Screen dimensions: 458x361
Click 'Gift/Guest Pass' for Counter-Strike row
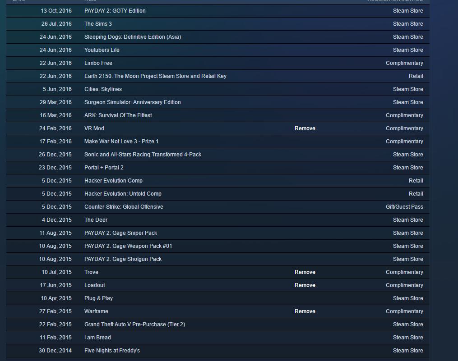point(404,207)
